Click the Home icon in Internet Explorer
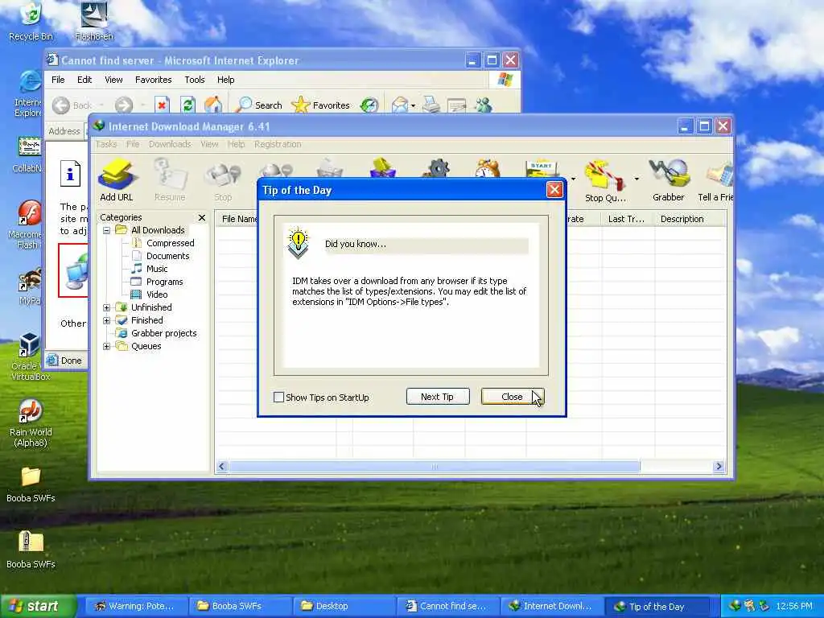 click(x=213, y=105)
